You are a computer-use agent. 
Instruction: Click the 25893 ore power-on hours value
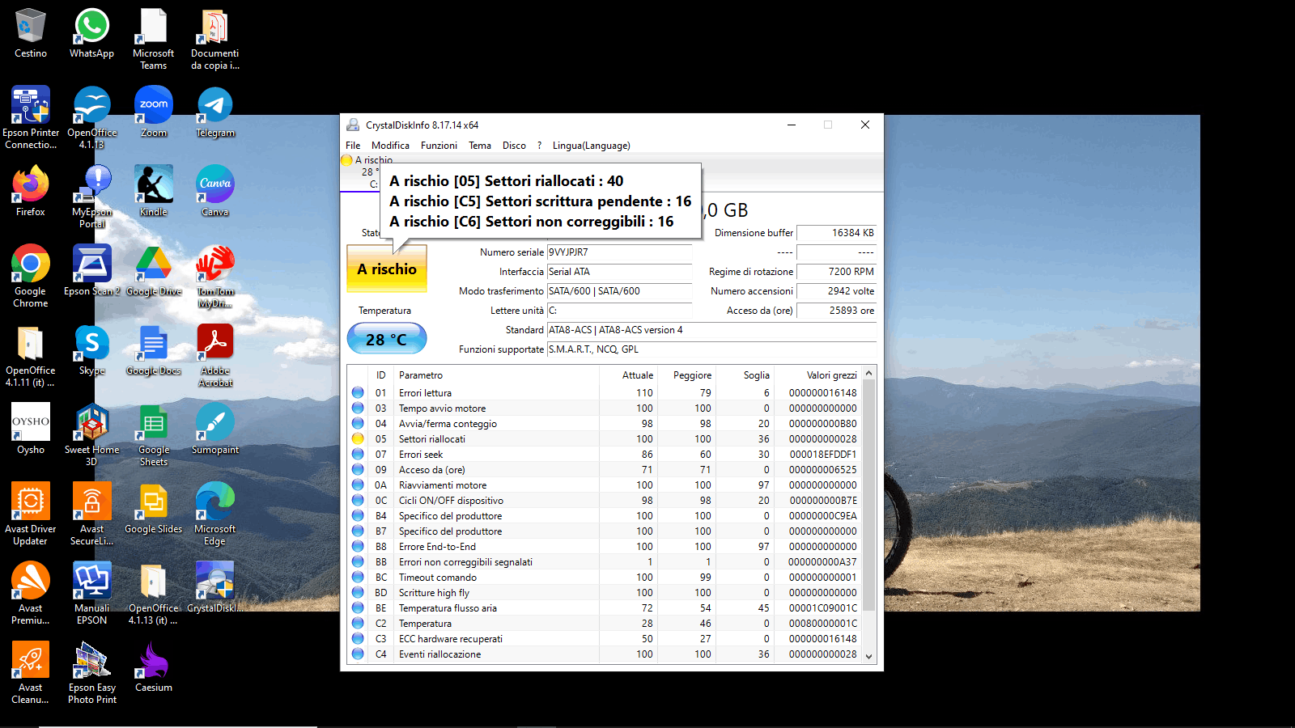click(x=836, y=311)
